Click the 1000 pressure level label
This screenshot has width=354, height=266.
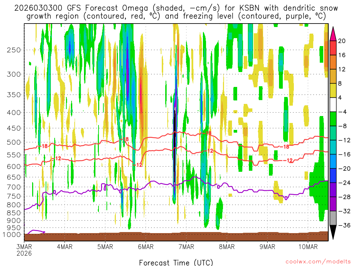pyautogui.click(x=12, y=234)
